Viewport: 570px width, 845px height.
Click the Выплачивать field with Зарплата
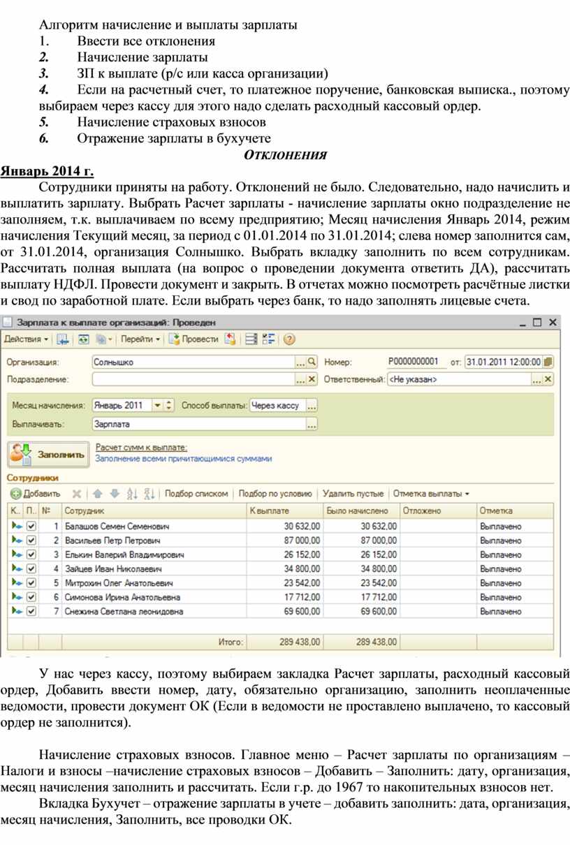coord(199,424)
